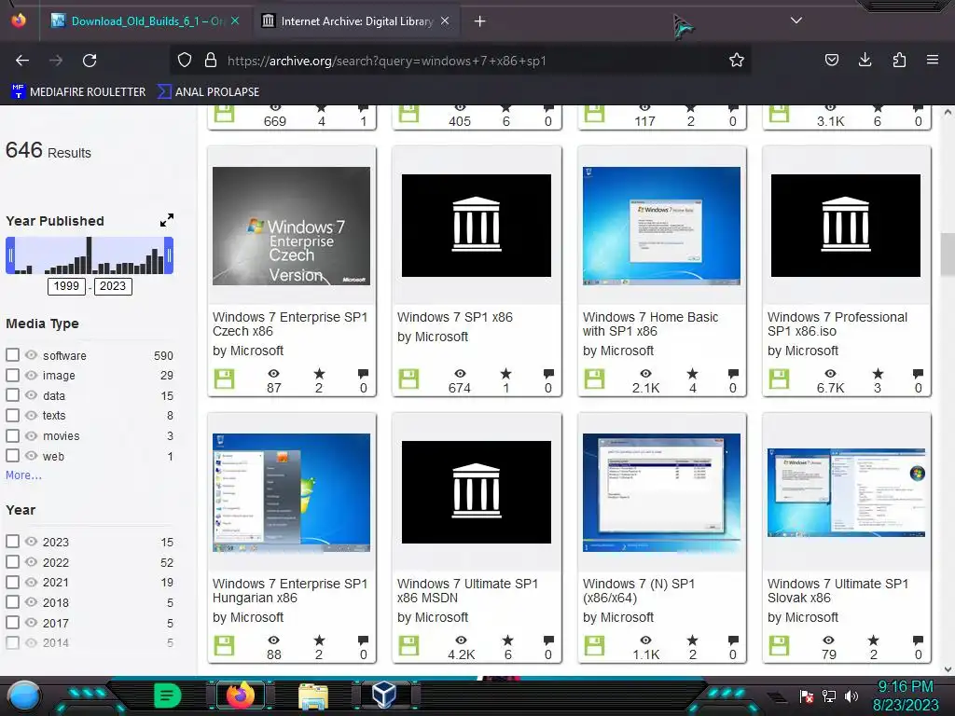Image resolution: width=955 pixels, height=716 pixels.
Task: Click the clock showing 9:16 PM
Action: click(905, 687)
